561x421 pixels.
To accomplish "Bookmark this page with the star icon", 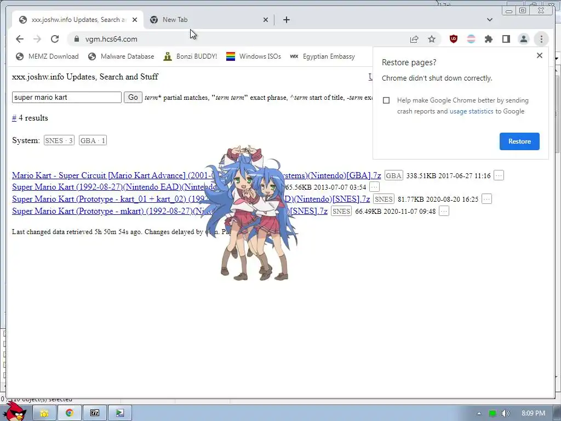I will pos(432,39).
